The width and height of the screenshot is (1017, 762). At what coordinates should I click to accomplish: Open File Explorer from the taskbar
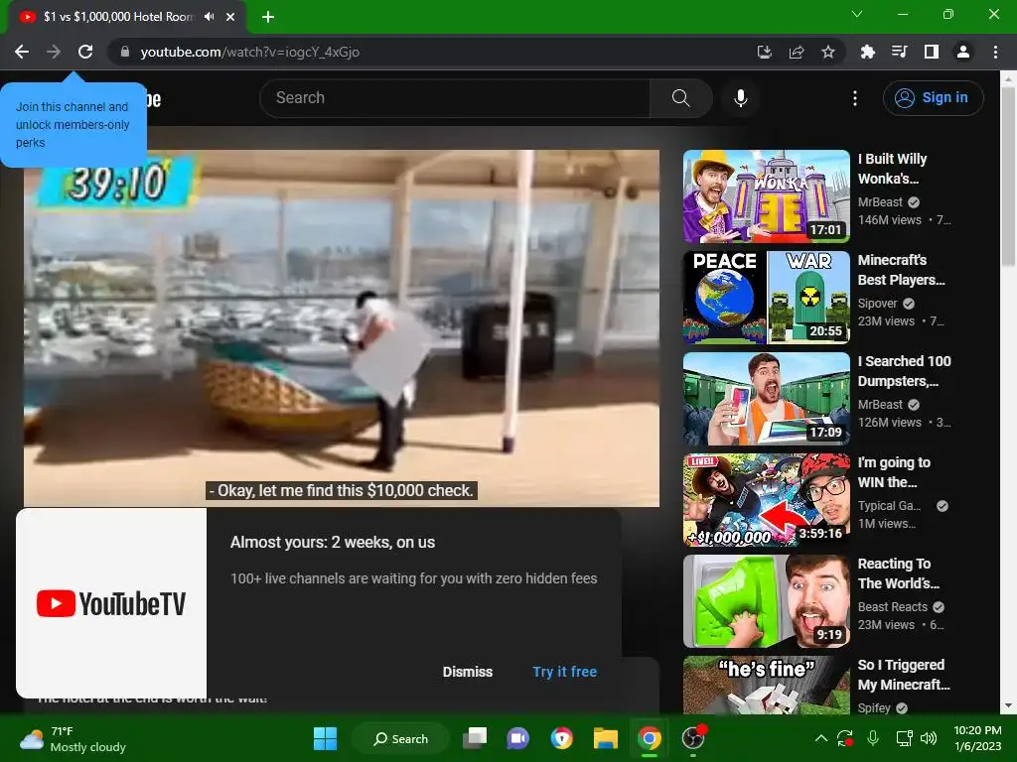[605, 738]
